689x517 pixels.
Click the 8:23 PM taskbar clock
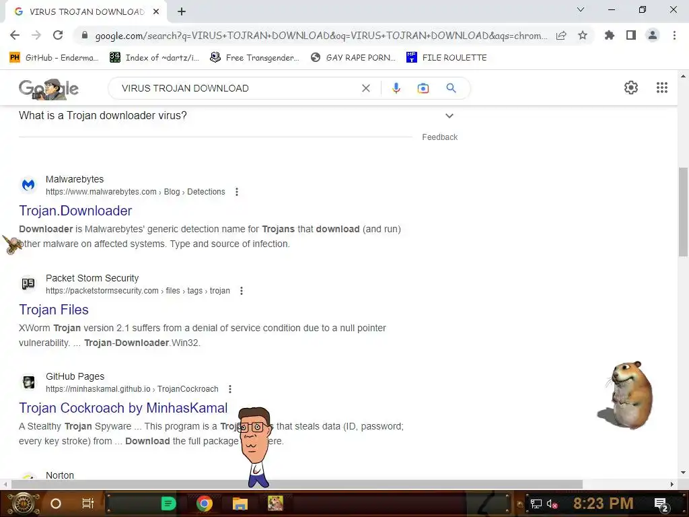pos(603,504)
